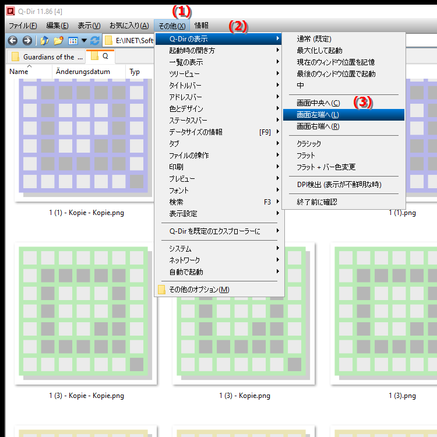Image resolution: width=437 pixels, height=437 pixels.
Task: Open the その他(X) menu
Action: (172, 26)
